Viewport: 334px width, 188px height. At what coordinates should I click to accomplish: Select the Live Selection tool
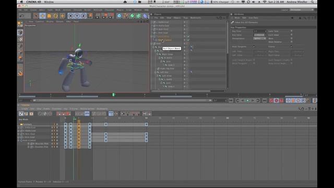coord(36,16)
